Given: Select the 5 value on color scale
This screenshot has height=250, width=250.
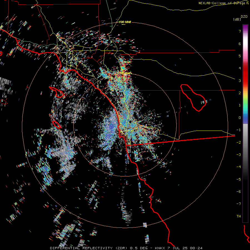Looking at the screenshot, I should pyautogui.click(x=240, y=56).
